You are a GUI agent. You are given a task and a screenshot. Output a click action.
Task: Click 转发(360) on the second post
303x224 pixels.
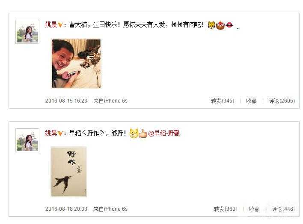[226, 209]
